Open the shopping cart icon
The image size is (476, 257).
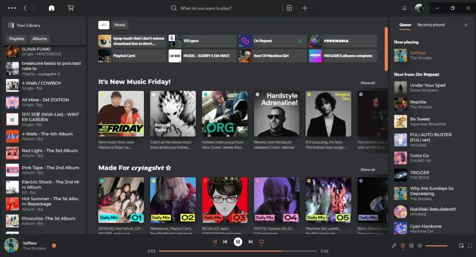[71, 8]
